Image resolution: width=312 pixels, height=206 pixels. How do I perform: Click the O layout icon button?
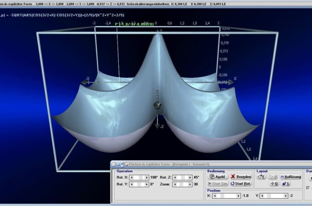[x=274, y=184]
